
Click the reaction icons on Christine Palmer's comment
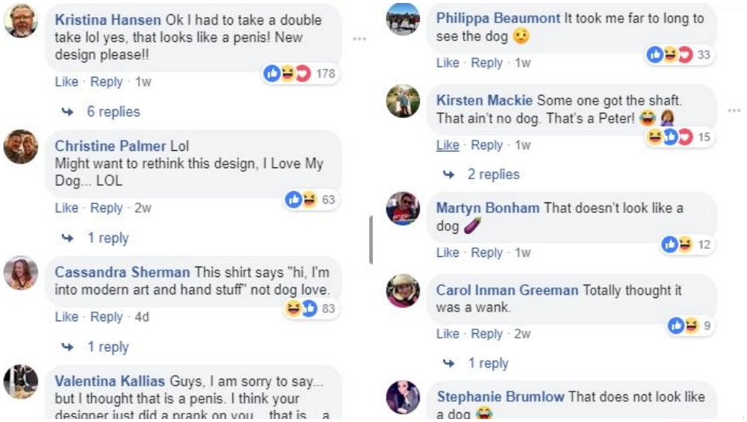[301, 199]
